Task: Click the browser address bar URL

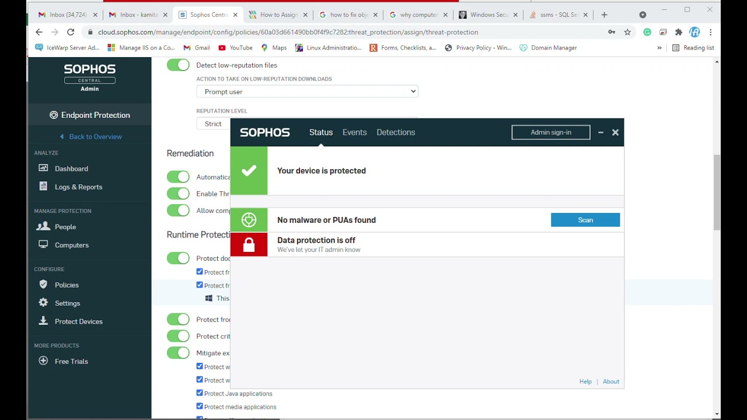Action: (288, 32)
